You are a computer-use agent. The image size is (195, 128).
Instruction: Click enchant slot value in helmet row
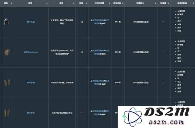coord(164,22)
